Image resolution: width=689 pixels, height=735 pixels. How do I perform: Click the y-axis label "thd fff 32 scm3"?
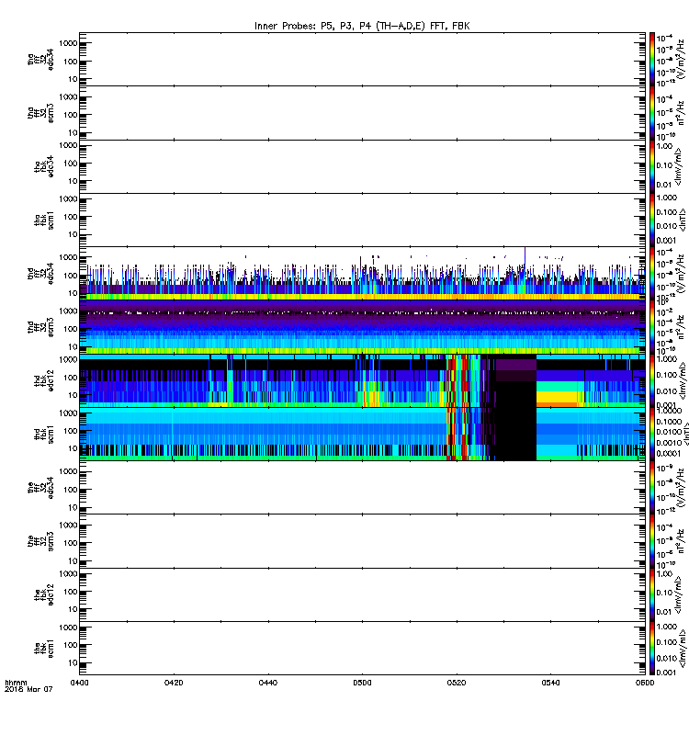click(x=40, y=327)
